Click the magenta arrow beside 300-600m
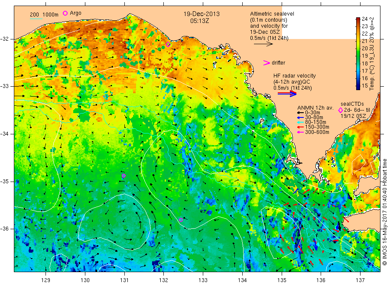The width and height of the screenshot is (390, 286). [x=300, y=132]
